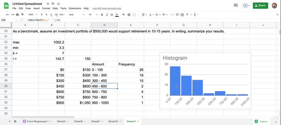
Task: Click the Print icon
Action: point(17,15)
